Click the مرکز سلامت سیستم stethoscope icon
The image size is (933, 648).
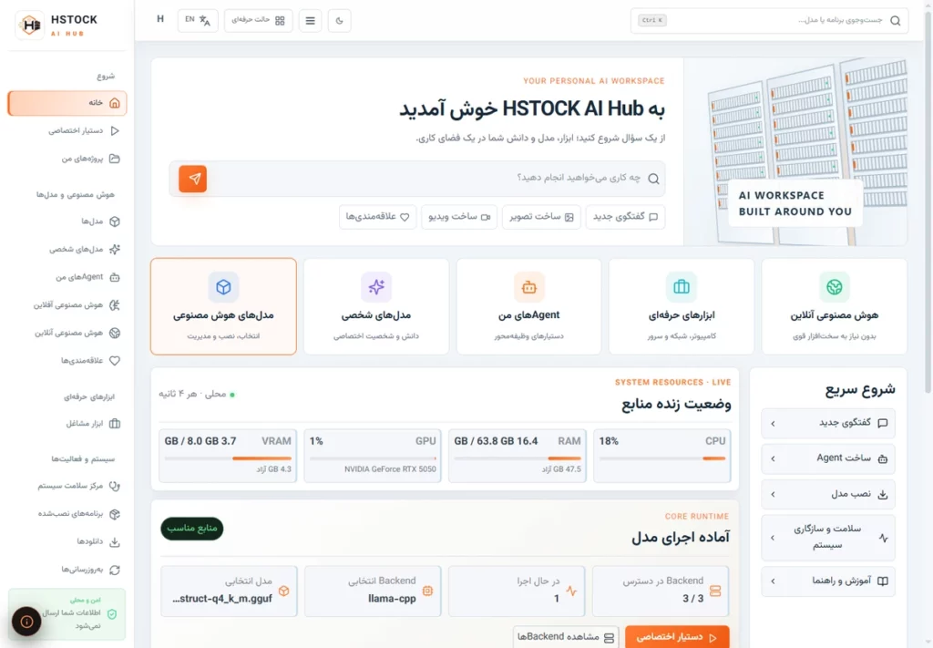click(114, 486)
